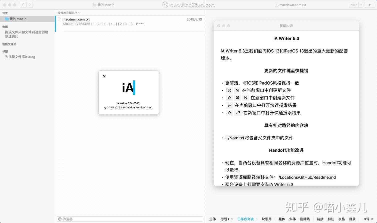377x223 pixels.
Task: Open word count options via 8词
Action: pos(368,219)
